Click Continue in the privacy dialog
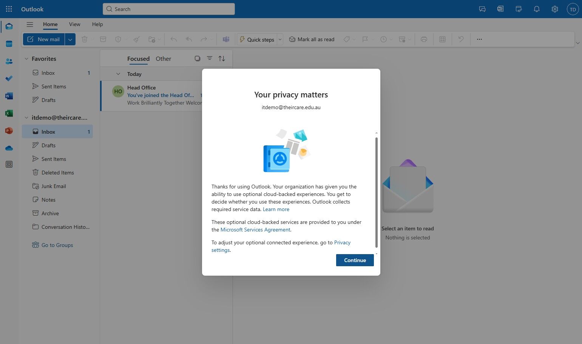Image resolution: width=582 pixels, height=344 pixels. pyautogui.click(x=355, y=260)
